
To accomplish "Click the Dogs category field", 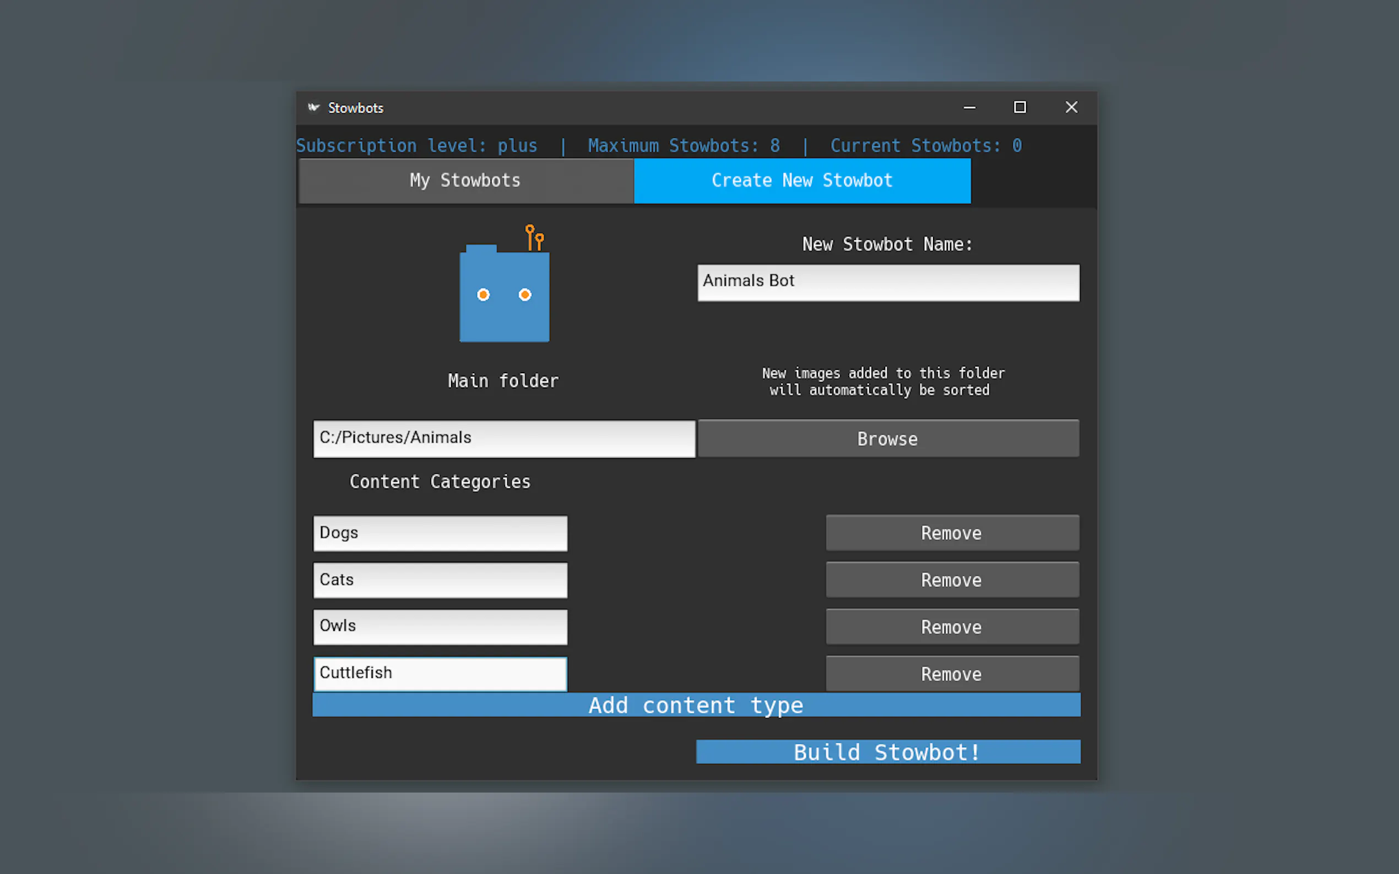I will [440, 533].
